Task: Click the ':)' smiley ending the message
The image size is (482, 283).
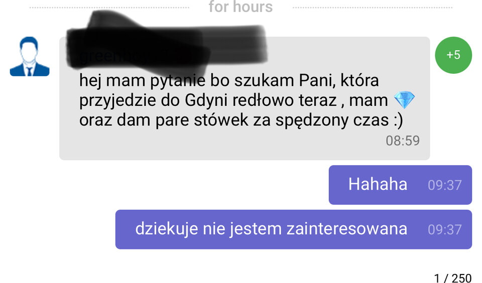Action: (x=398, y=120)
